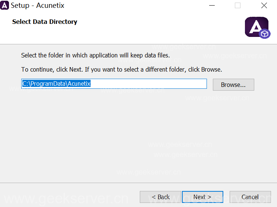Proceed with the Next > button
This screenshot has height=207, width=277.
click(x=202, y=197)
